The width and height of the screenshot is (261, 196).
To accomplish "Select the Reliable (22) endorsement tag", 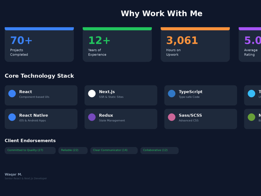I will coord(73,150).
